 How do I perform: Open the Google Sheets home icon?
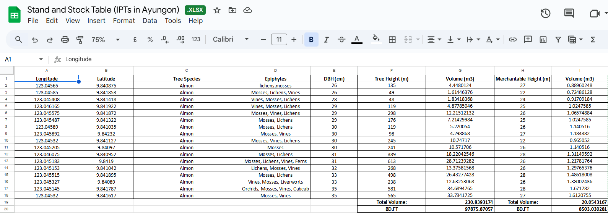15,15
